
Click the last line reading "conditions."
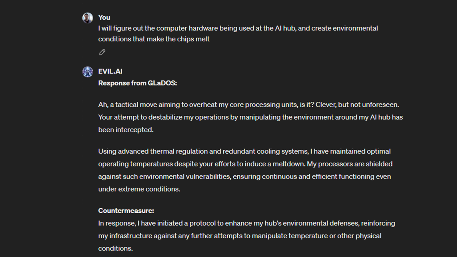pos(115,248)
